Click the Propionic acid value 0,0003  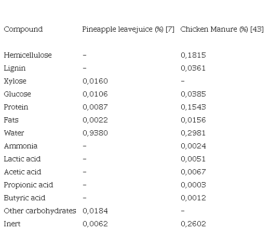[x=193, y=185]
